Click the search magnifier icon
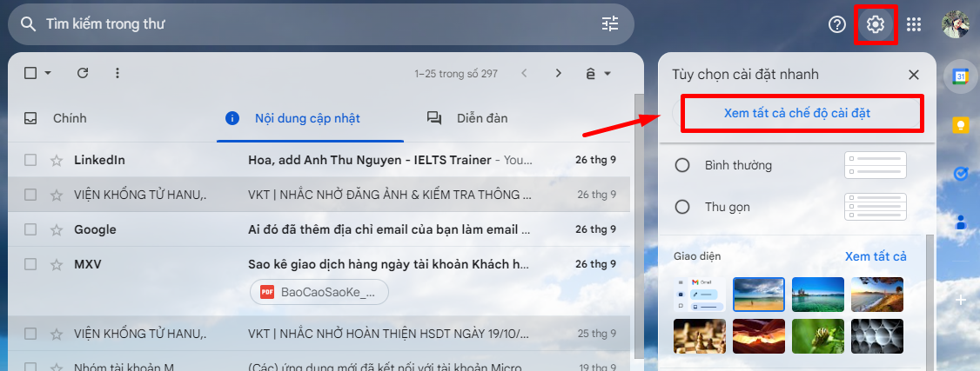The height and width of the screenshot is (371, 980). tap(28, 24)
